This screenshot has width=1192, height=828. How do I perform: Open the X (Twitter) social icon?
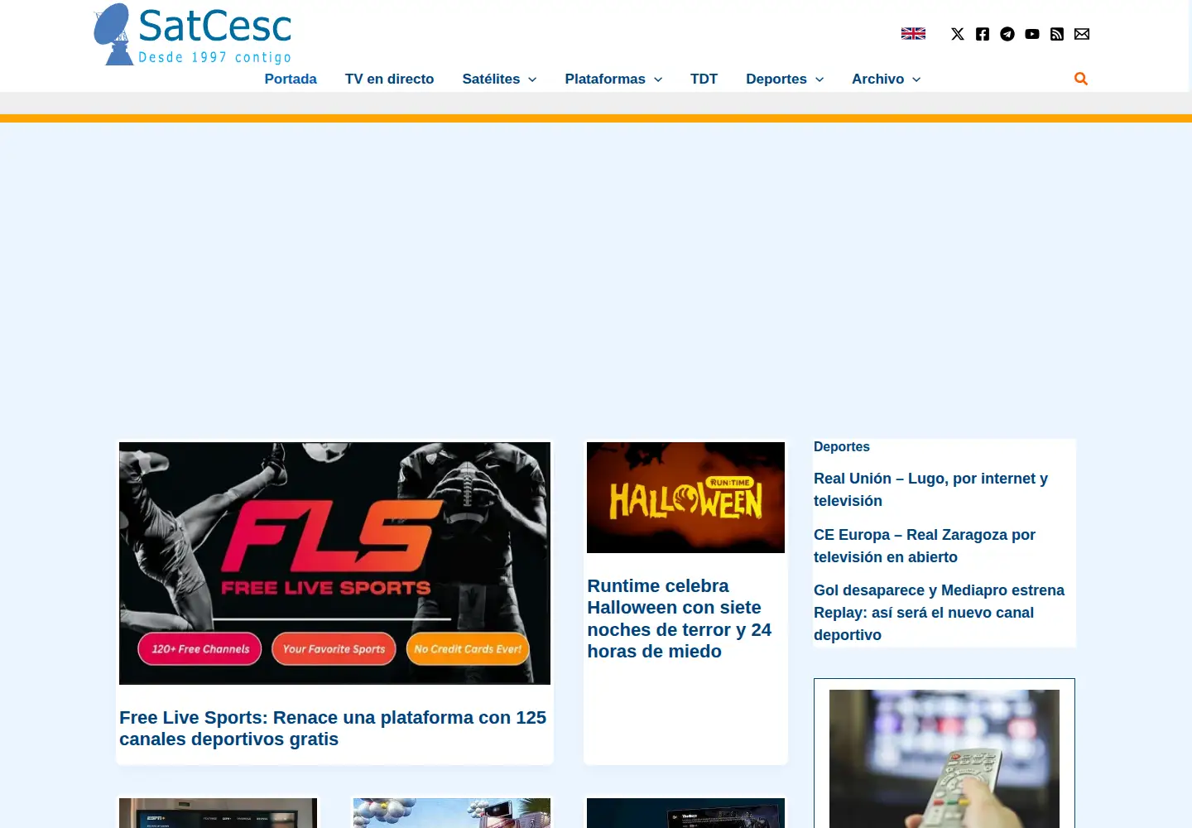click(958, 34)
